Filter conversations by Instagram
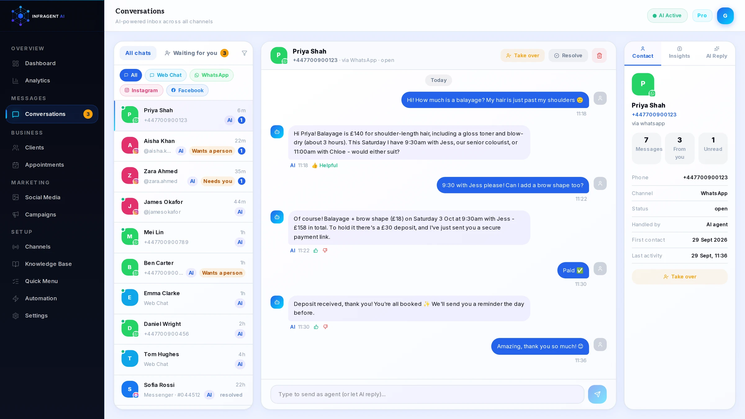The width and height of the screenshot is (745, 419). tap(141, 90)
